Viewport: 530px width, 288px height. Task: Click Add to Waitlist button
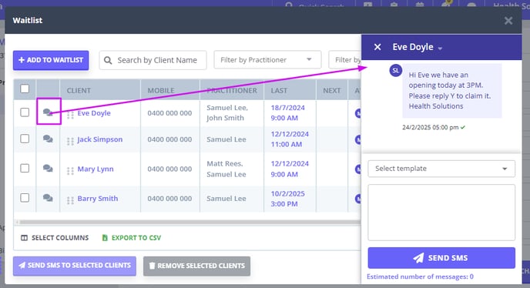[51, 60]
